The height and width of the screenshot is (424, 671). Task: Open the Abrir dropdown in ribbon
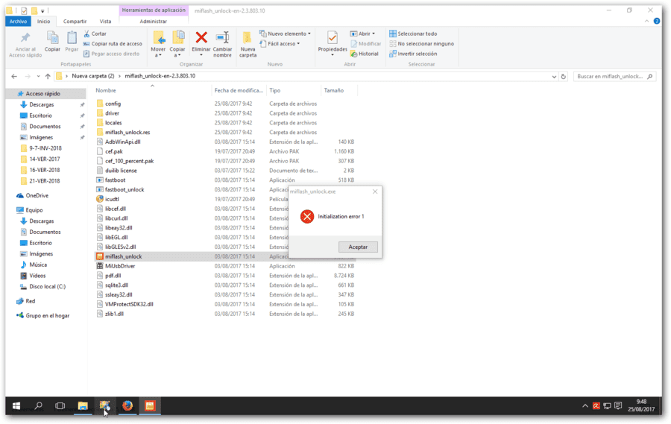coord(362,34)
